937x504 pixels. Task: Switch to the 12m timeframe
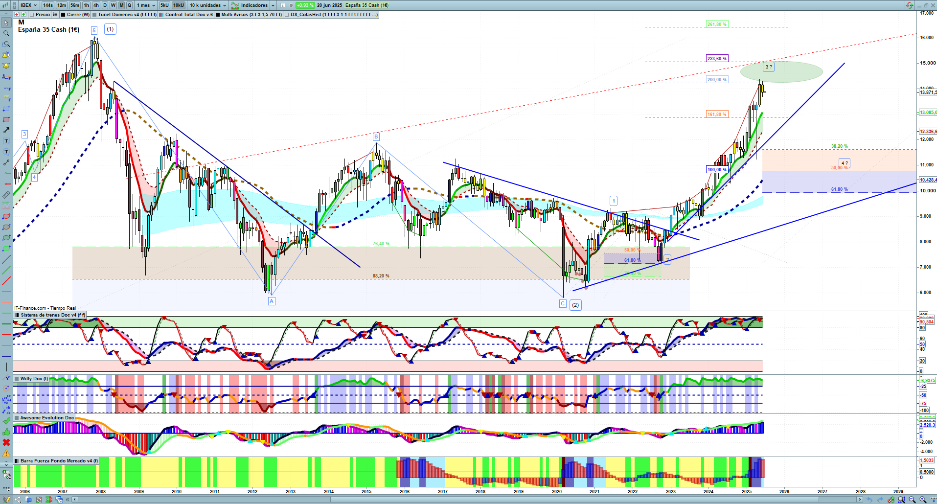pyautogui.click(x=62, y=5)
